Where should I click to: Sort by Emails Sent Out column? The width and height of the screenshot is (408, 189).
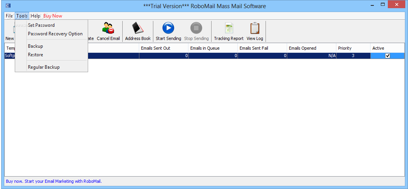pos(164,48)
